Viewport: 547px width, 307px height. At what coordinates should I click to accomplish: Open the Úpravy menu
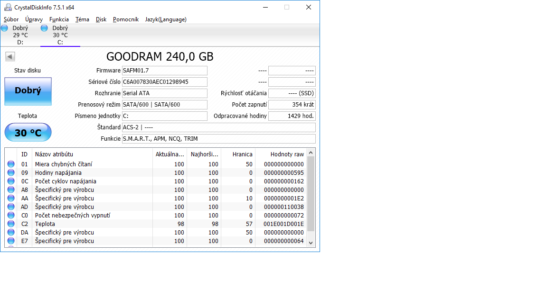pos(34,19)
